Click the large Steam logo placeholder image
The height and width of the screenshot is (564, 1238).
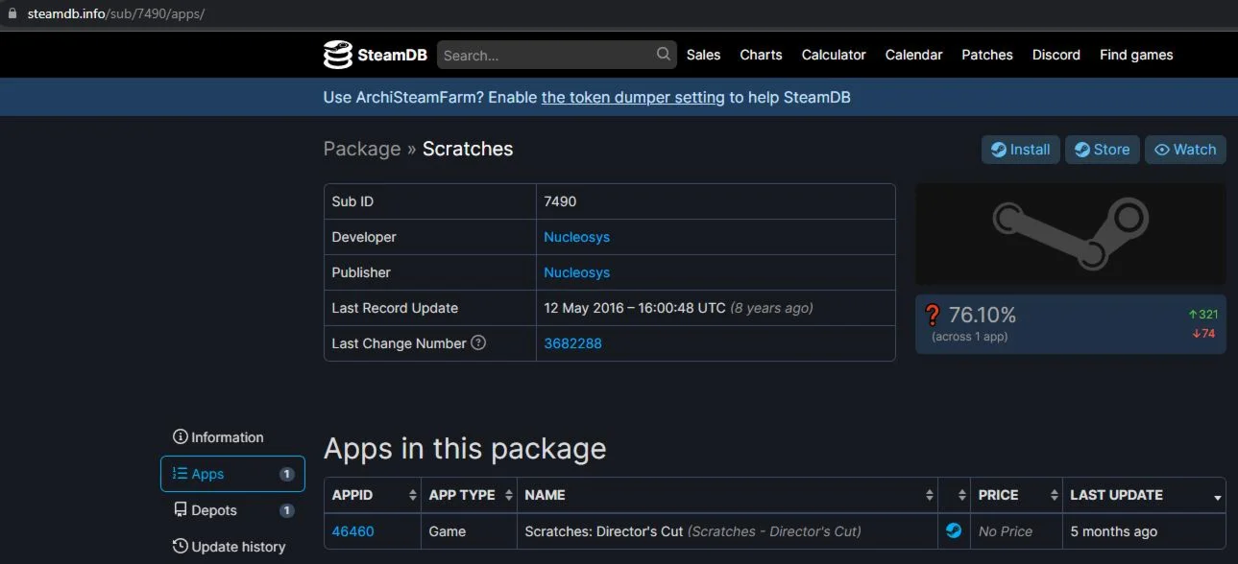[x=1070, y=234]
